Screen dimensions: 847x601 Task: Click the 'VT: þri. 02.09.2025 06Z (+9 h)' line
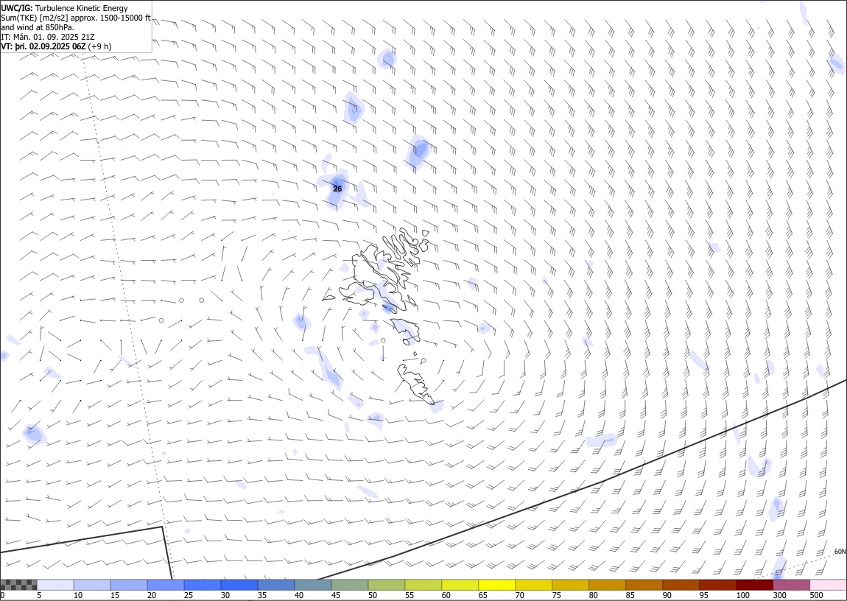(x=56, y=46)
